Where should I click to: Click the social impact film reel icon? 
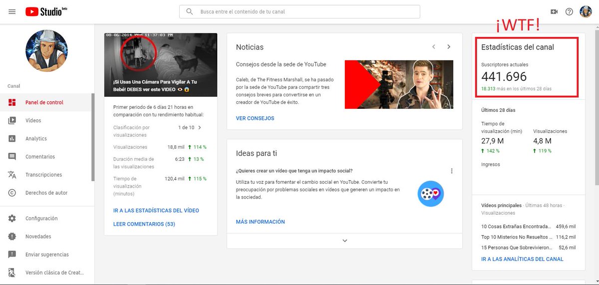pos(431,194)
